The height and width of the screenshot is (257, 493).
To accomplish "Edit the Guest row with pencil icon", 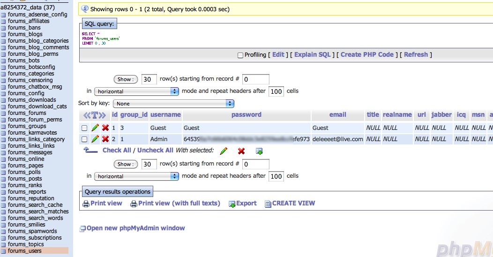I will pos(95,128).
